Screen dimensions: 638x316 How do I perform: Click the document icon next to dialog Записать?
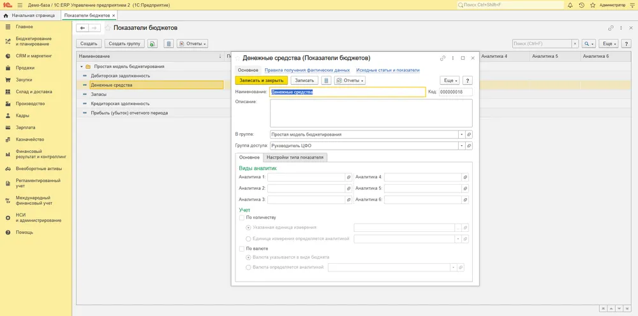[326, 80]
